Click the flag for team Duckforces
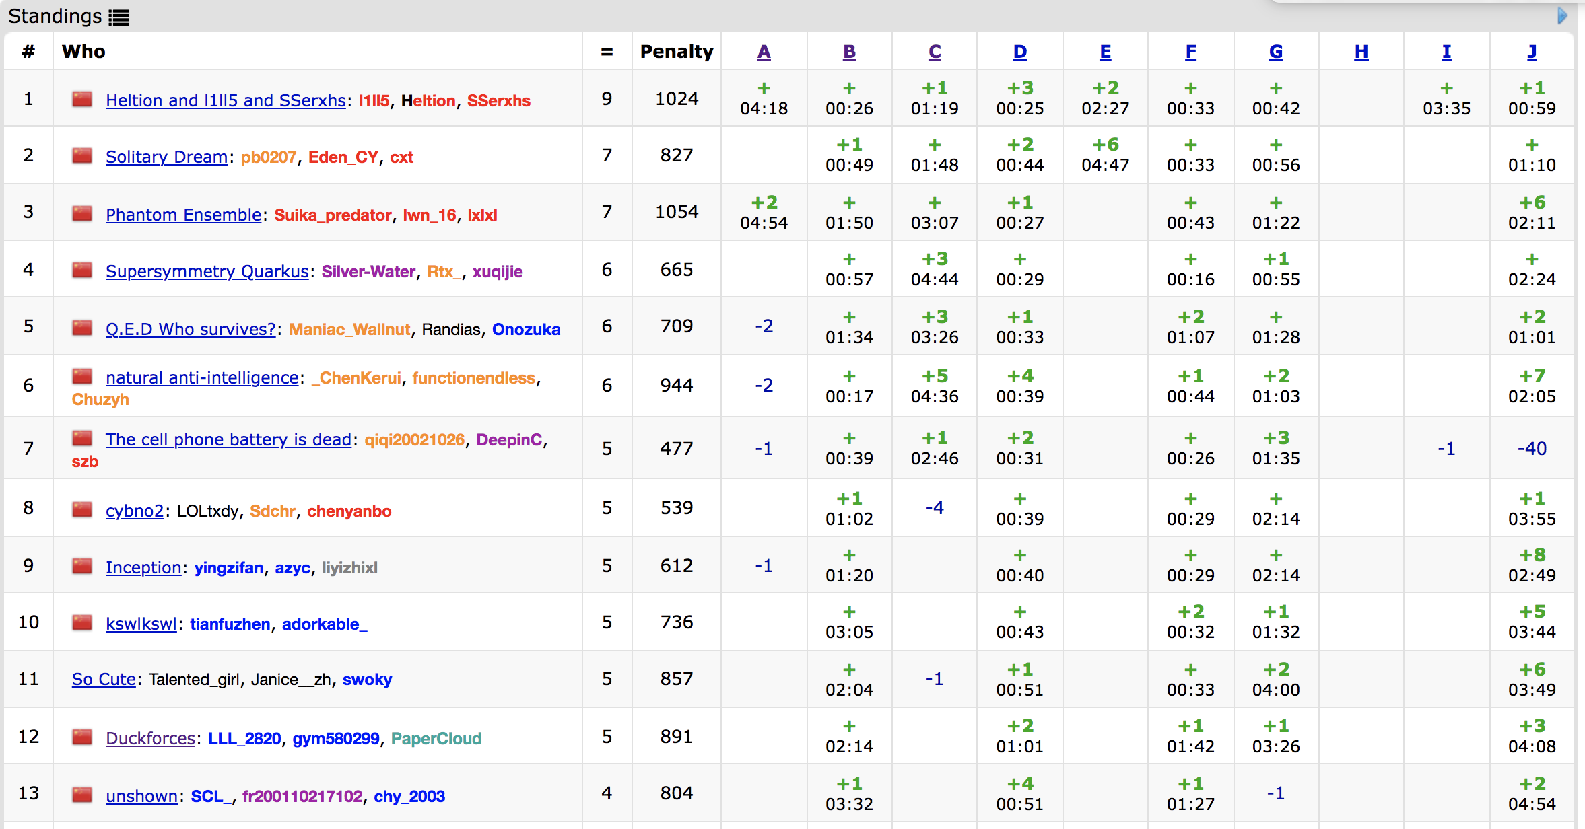The width and height of the screenshot is (1585, 829). pyautogui.click(x=82, y=737)
